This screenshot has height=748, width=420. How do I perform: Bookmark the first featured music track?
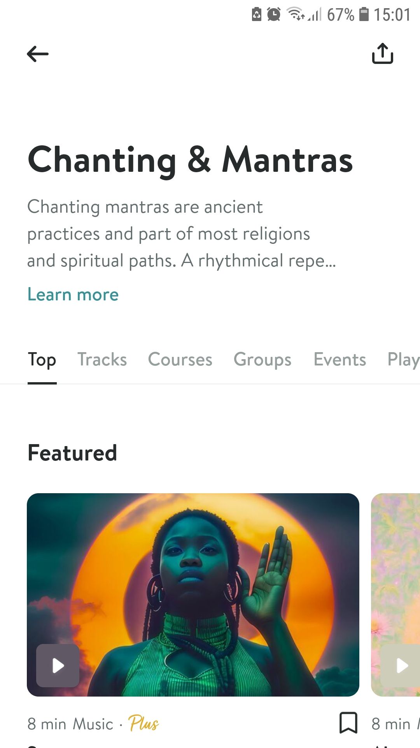pyautogui.click(x=348, y=723)
